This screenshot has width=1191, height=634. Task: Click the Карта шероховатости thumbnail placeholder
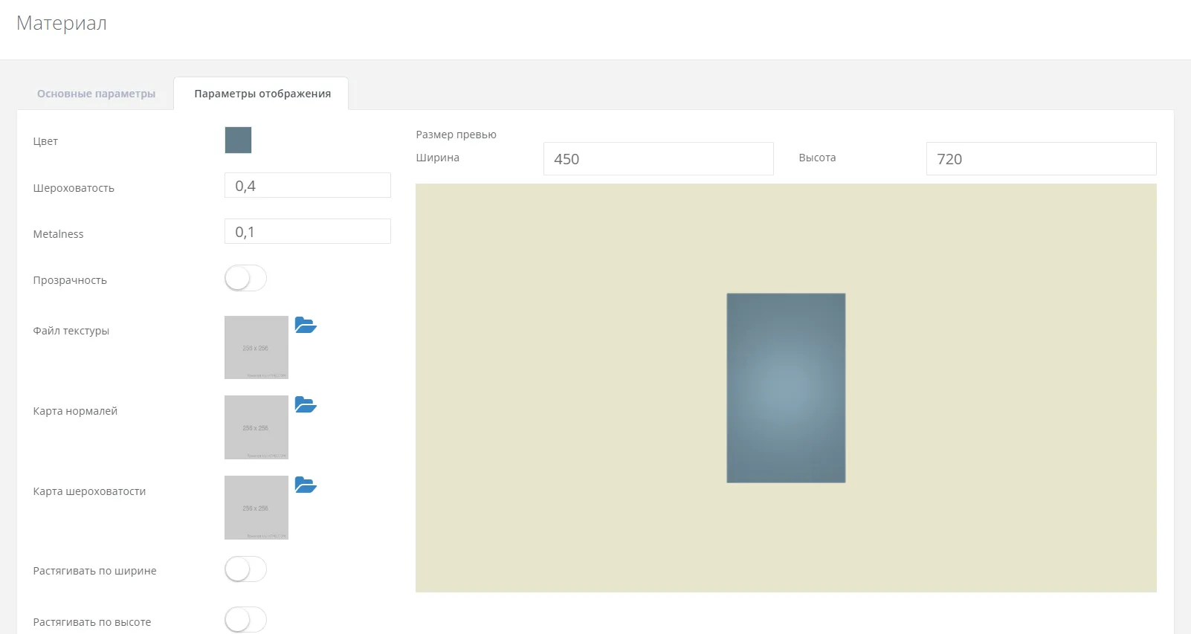coord(256,508)
